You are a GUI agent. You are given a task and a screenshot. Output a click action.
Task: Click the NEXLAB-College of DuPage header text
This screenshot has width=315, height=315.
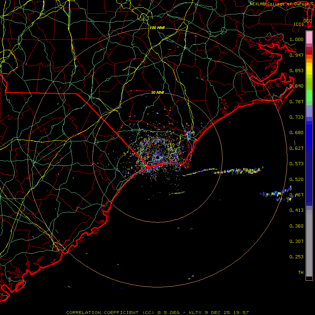click(x=279, y=4)
